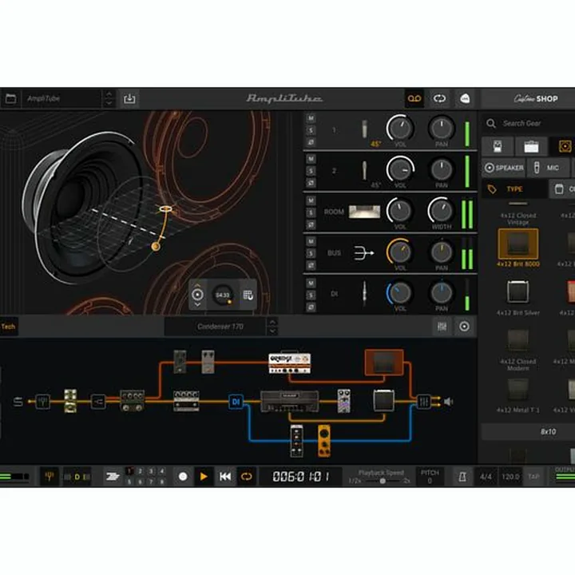Image resolution: width=575 pixels, height=575 pixels.
Task: Toggle loop playback
Action: click(246, 476)
